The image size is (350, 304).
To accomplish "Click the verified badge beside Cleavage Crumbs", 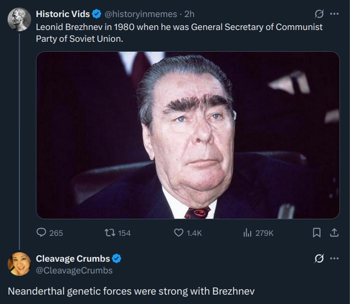I will [117, 258].
